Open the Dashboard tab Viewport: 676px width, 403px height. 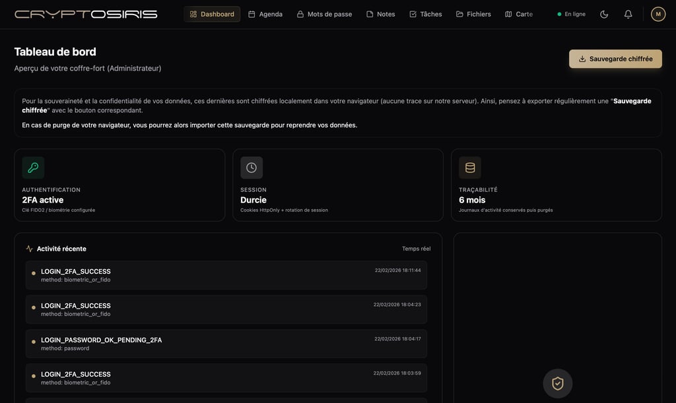[212, 14]
